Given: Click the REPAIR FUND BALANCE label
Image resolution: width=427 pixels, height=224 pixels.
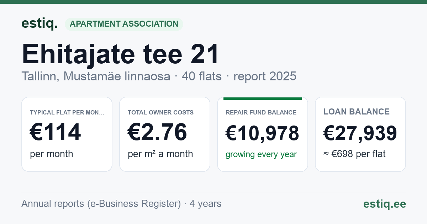Looking at the screenshot, I should pyautogui.click(x=261, y=112).
